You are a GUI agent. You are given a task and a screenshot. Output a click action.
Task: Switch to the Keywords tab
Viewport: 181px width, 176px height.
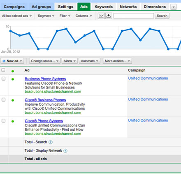[104, 7]
